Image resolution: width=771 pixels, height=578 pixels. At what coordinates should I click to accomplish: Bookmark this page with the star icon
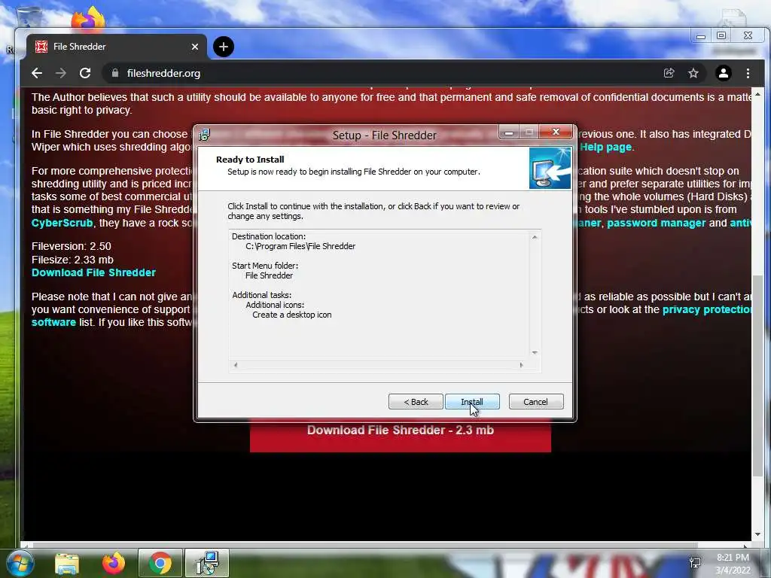693,73
